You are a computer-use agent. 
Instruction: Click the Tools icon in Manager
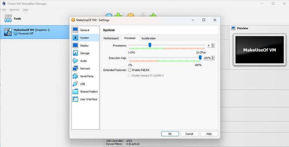(8, 19)
